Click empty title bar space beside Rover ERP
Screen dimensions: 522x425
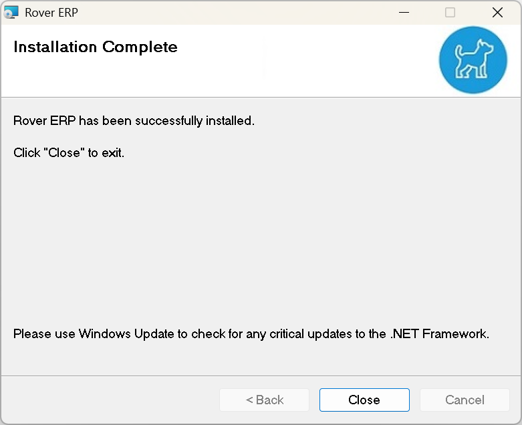(x=234, y=12)
